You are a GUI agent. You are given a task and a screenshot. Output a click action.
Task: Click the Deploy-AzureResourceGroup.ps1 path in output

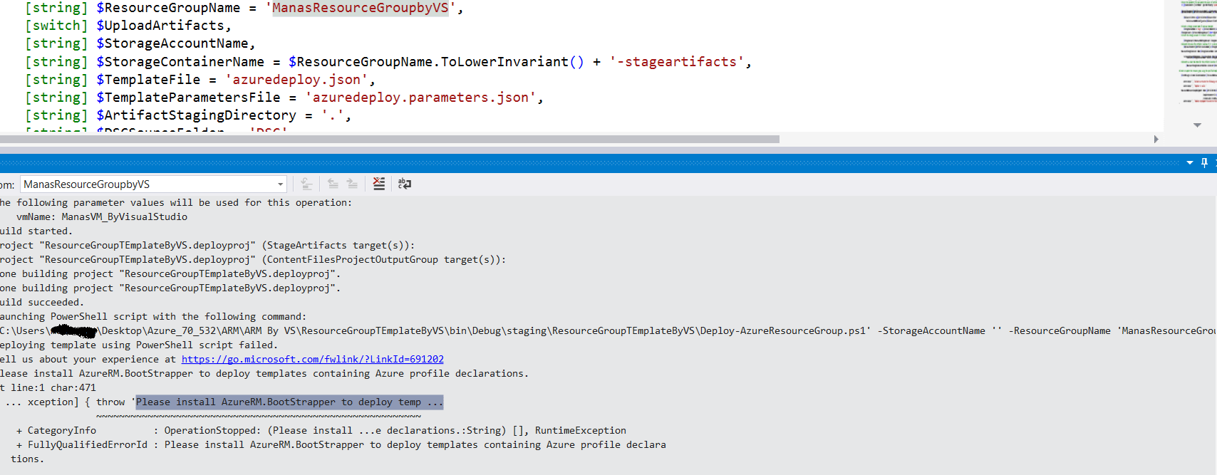click(783, 331)
